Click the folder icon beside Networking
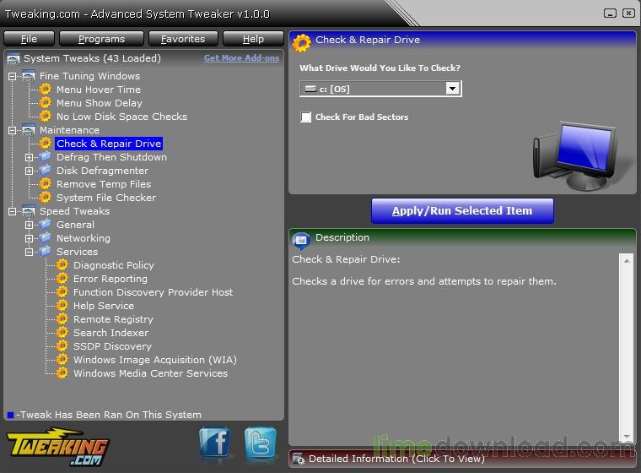The image size is (641, 473). click(x=45, y=237)
